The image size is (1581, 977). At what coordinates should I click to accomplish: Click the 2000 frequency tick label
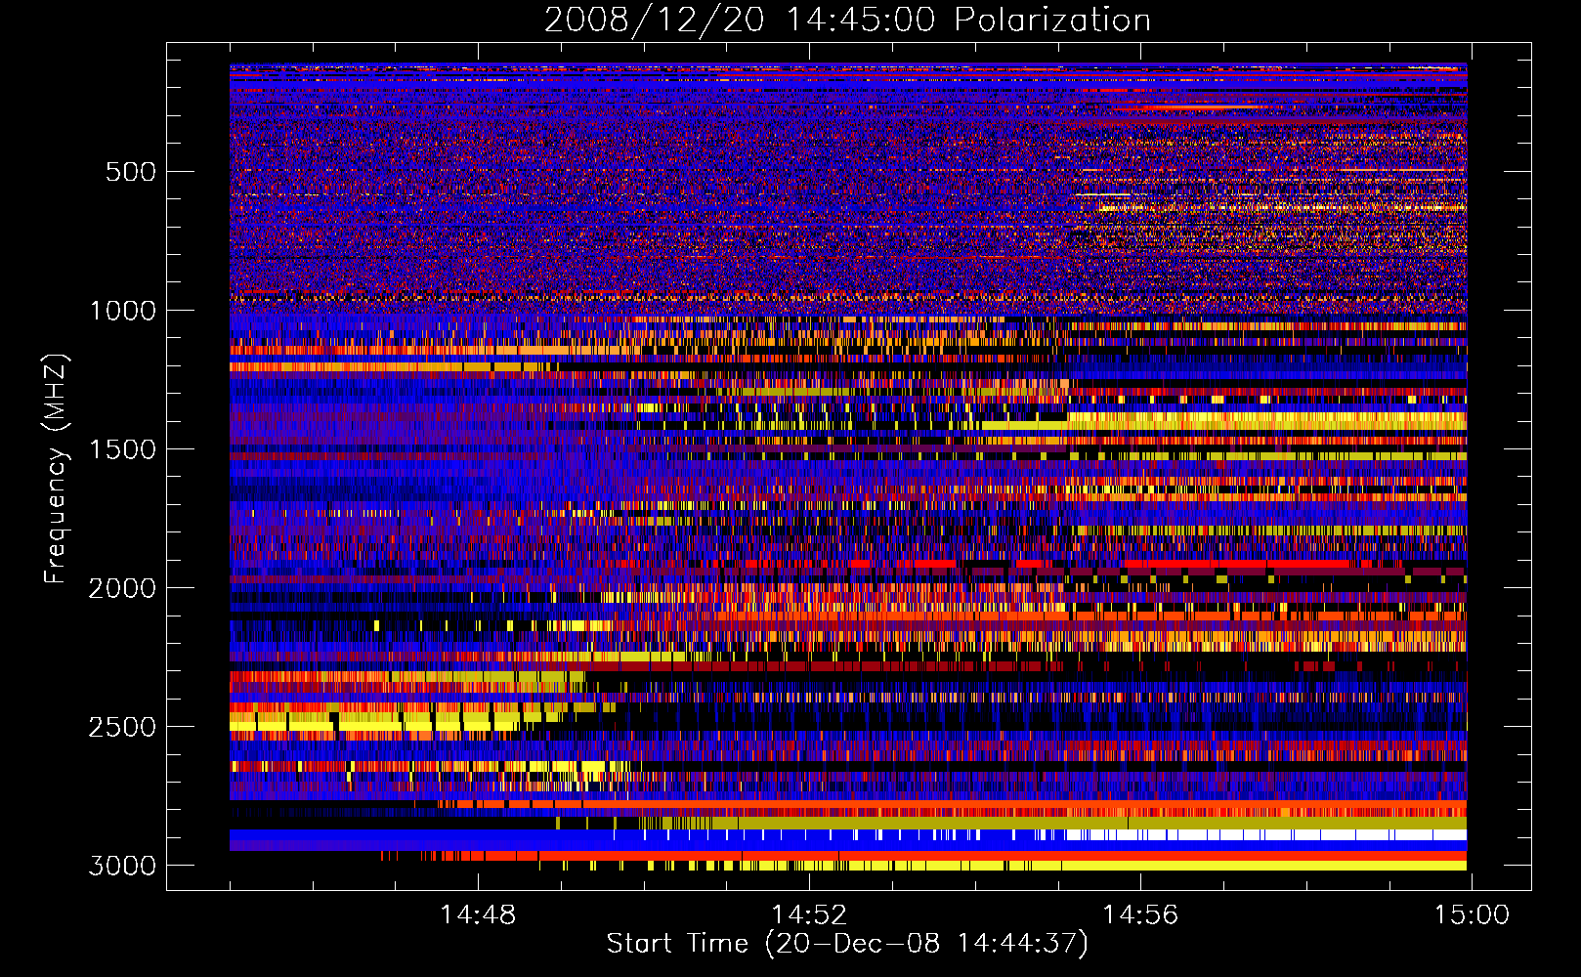[122, 588]
